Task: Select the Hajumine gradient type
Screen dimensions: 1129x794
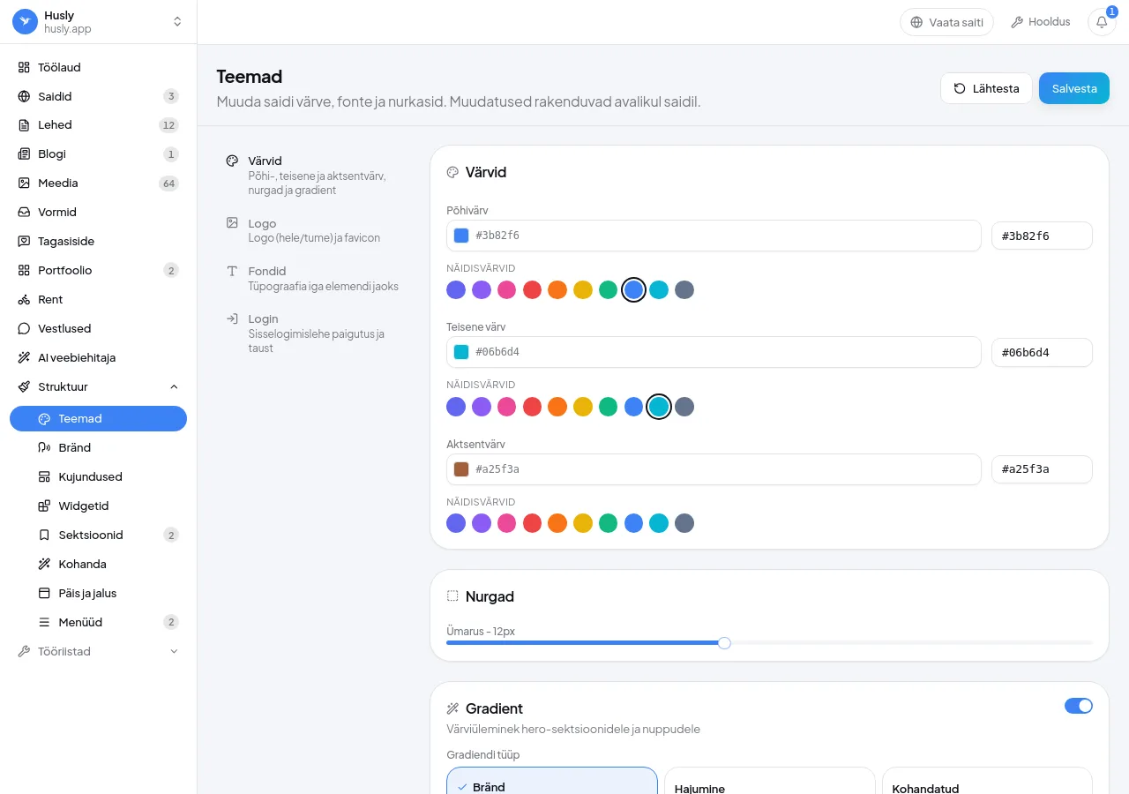Action: click(769, 781)
